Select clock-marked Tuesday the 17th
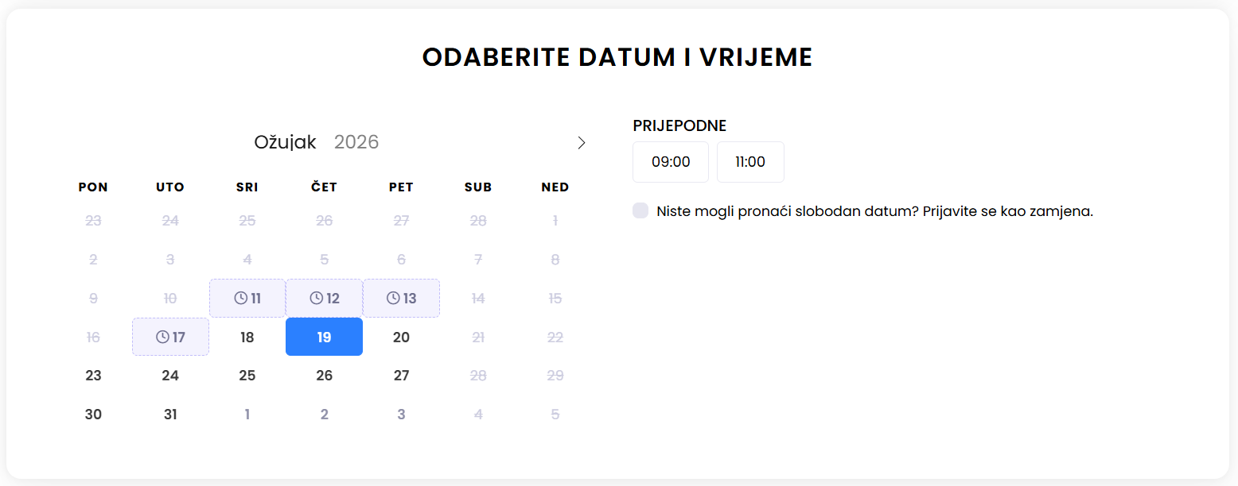 tap(170, 337)
